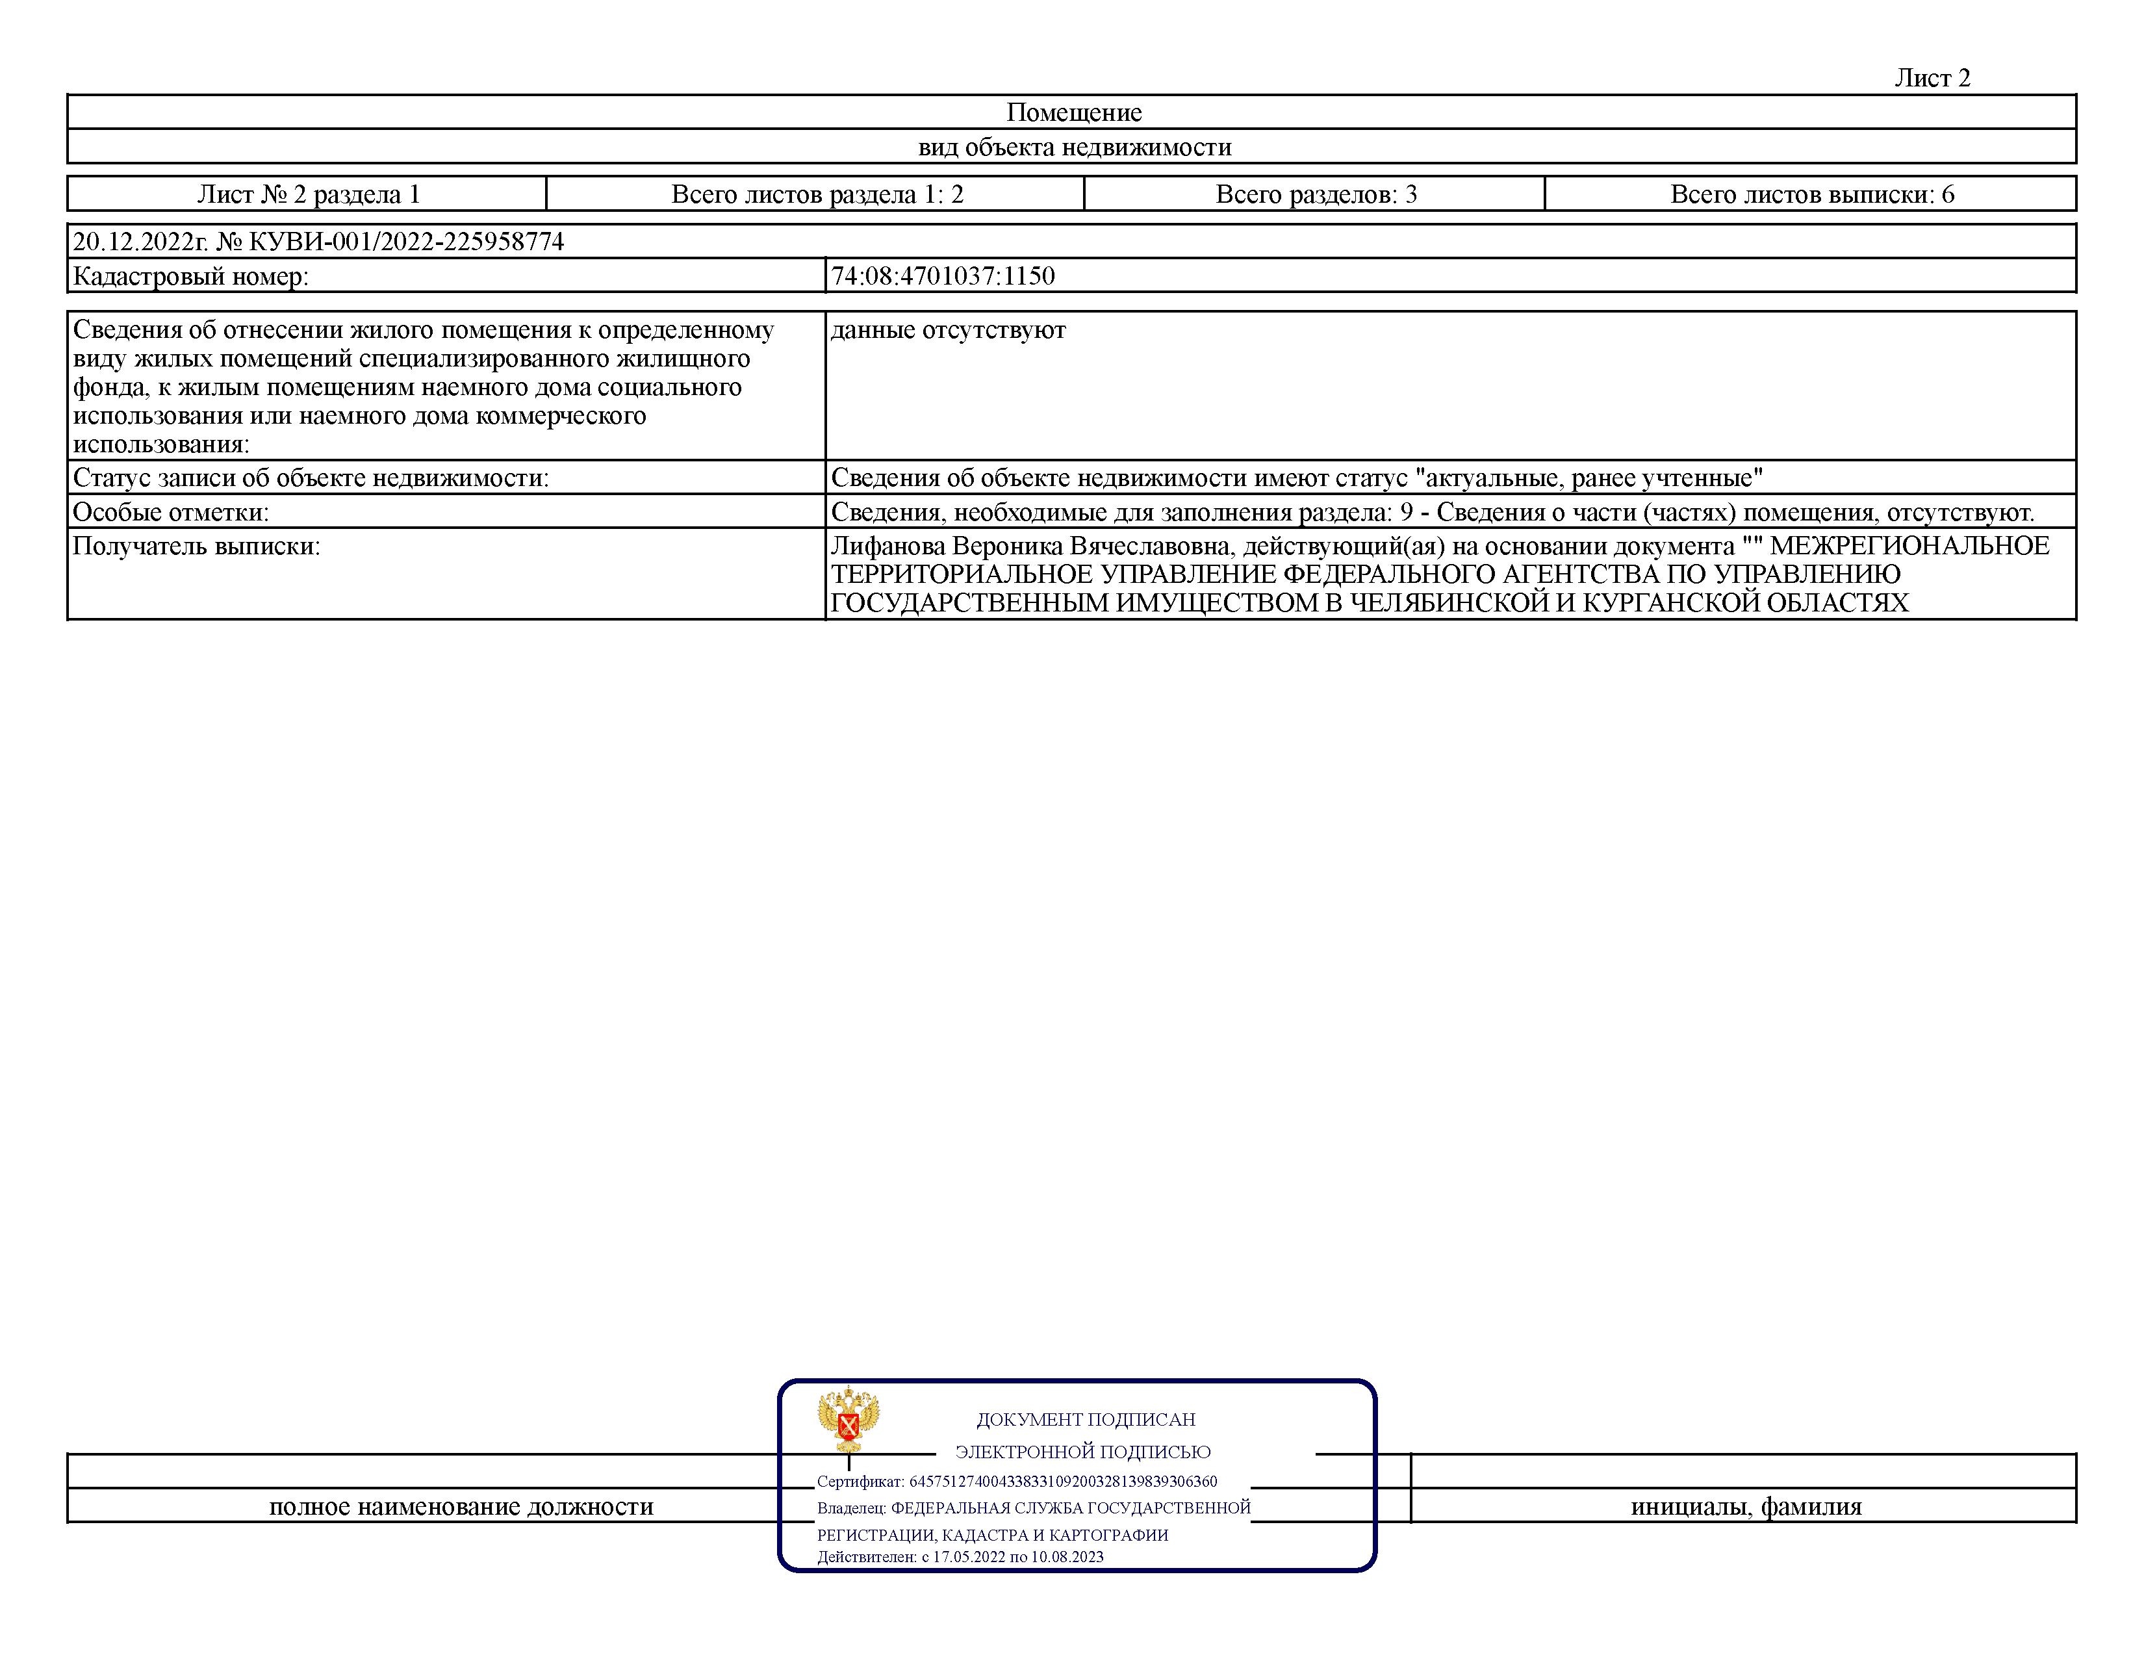Click 'ЭЛЕКТРОННОЙ ПОДПИСЬЮ' stamp line
This screenshot has height=1657, width=2144.
click(1084, 1452)
